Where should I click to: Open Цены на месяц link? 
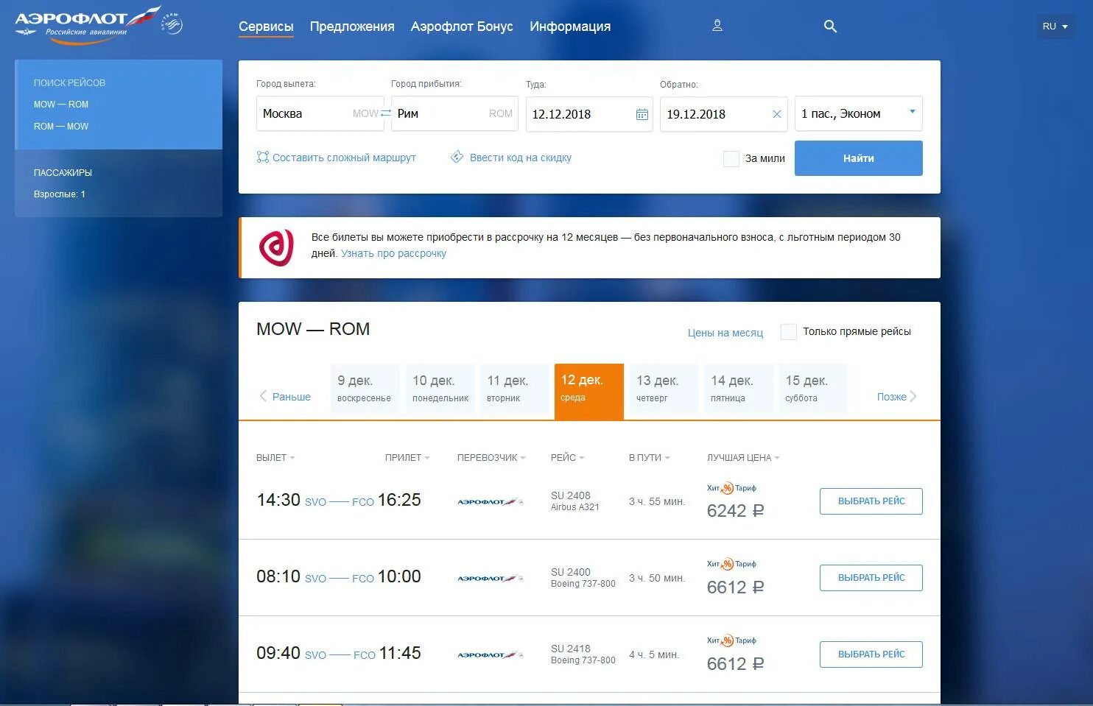[725, 333]
